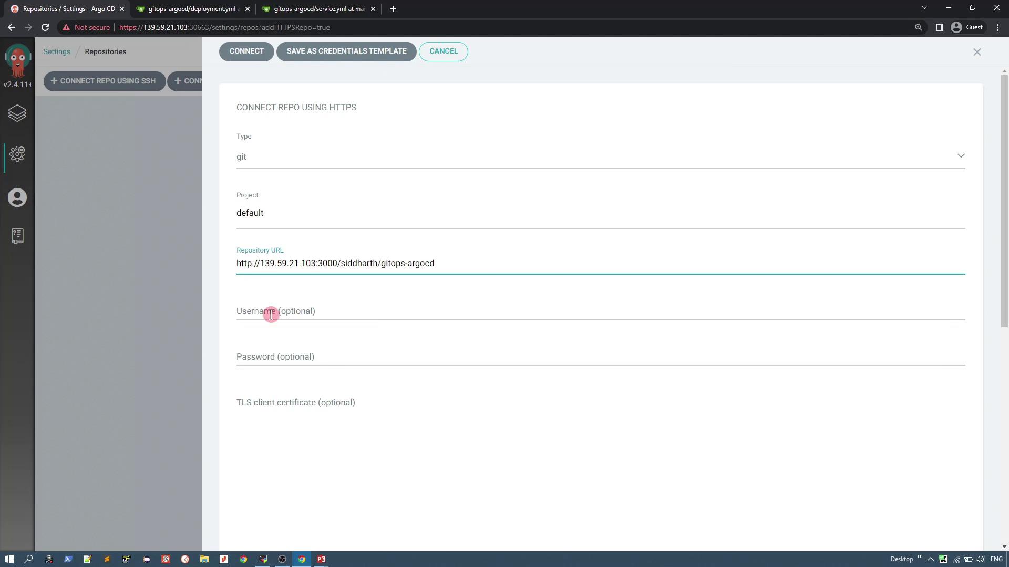Screen dimensions: 1009x567
Task: Close the panel with X icon
Action: tap(977, 52)
